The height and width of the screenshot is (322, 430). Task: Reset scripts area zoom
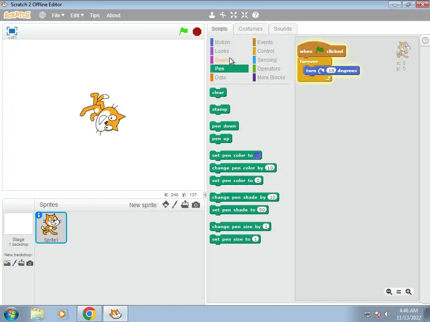(399, 292)
